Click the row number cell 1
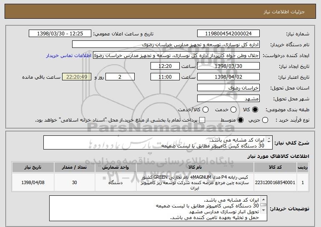This screenshot has width=321, height=227. (x=303, y=182)
